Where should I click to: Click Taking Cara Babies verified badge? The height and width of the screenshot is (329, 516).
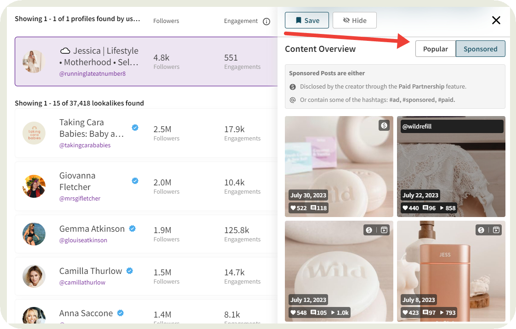click(x=135, y=128)
